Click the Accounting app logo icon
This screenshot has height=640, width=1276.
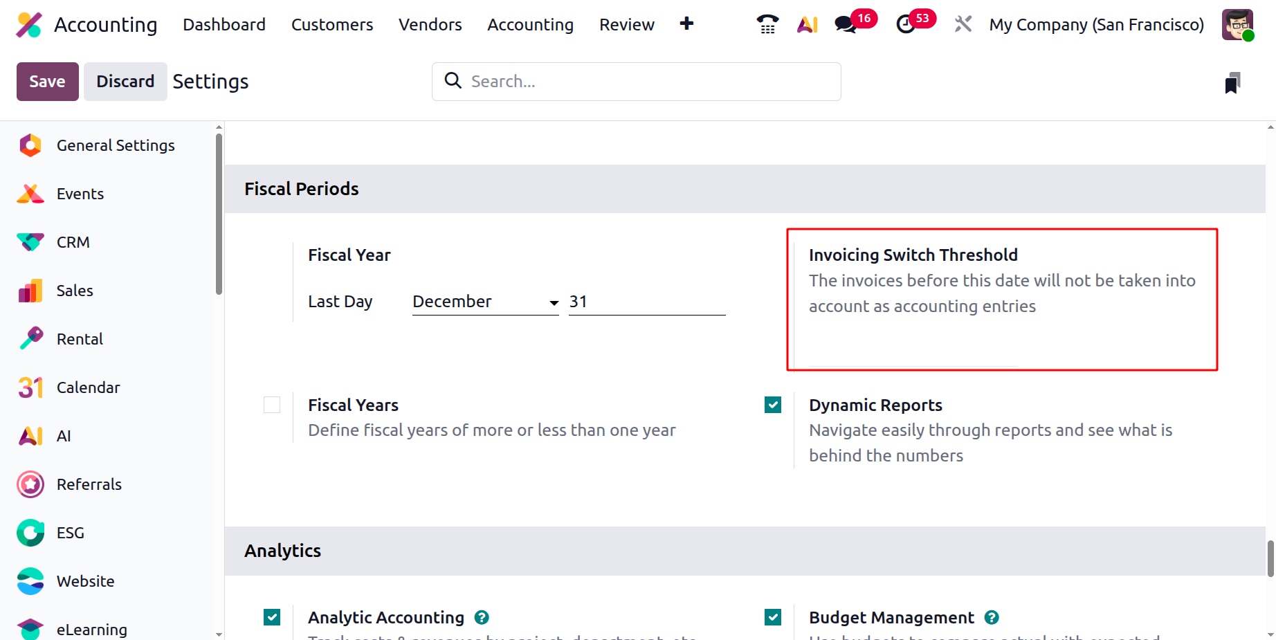(x=29, y=25)
